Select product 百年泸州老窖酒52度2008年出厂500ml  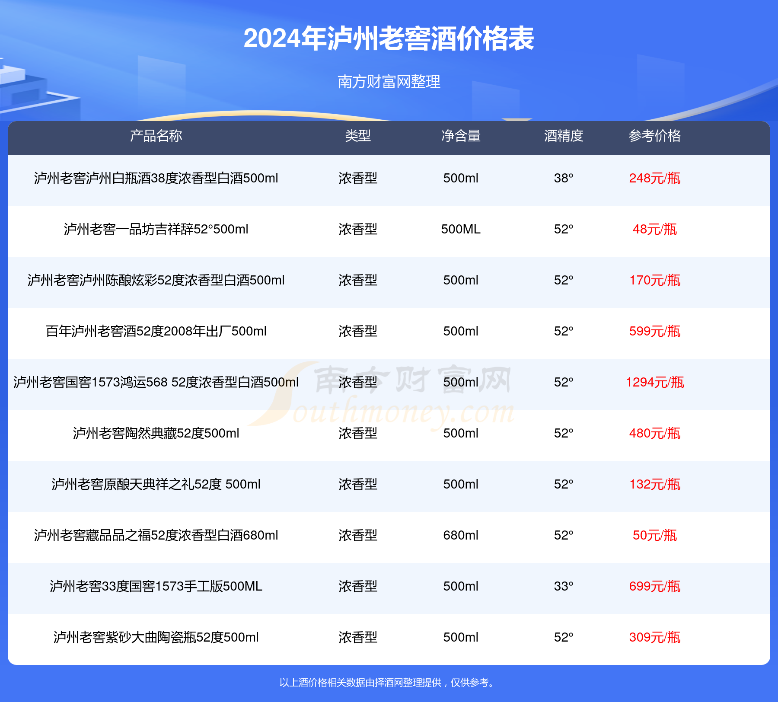(x=156, y=331)
